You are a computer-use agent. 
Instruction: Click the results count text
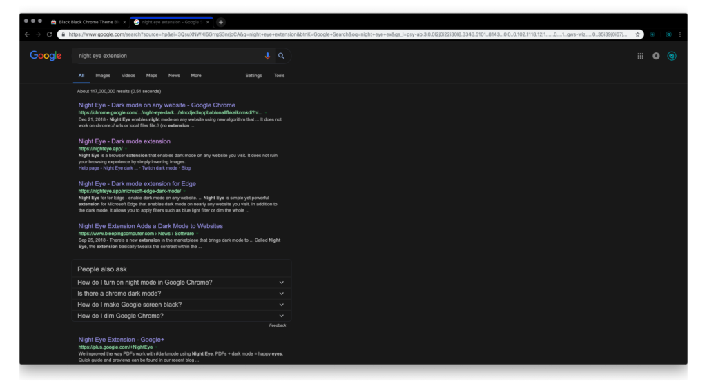click(119, 92)
